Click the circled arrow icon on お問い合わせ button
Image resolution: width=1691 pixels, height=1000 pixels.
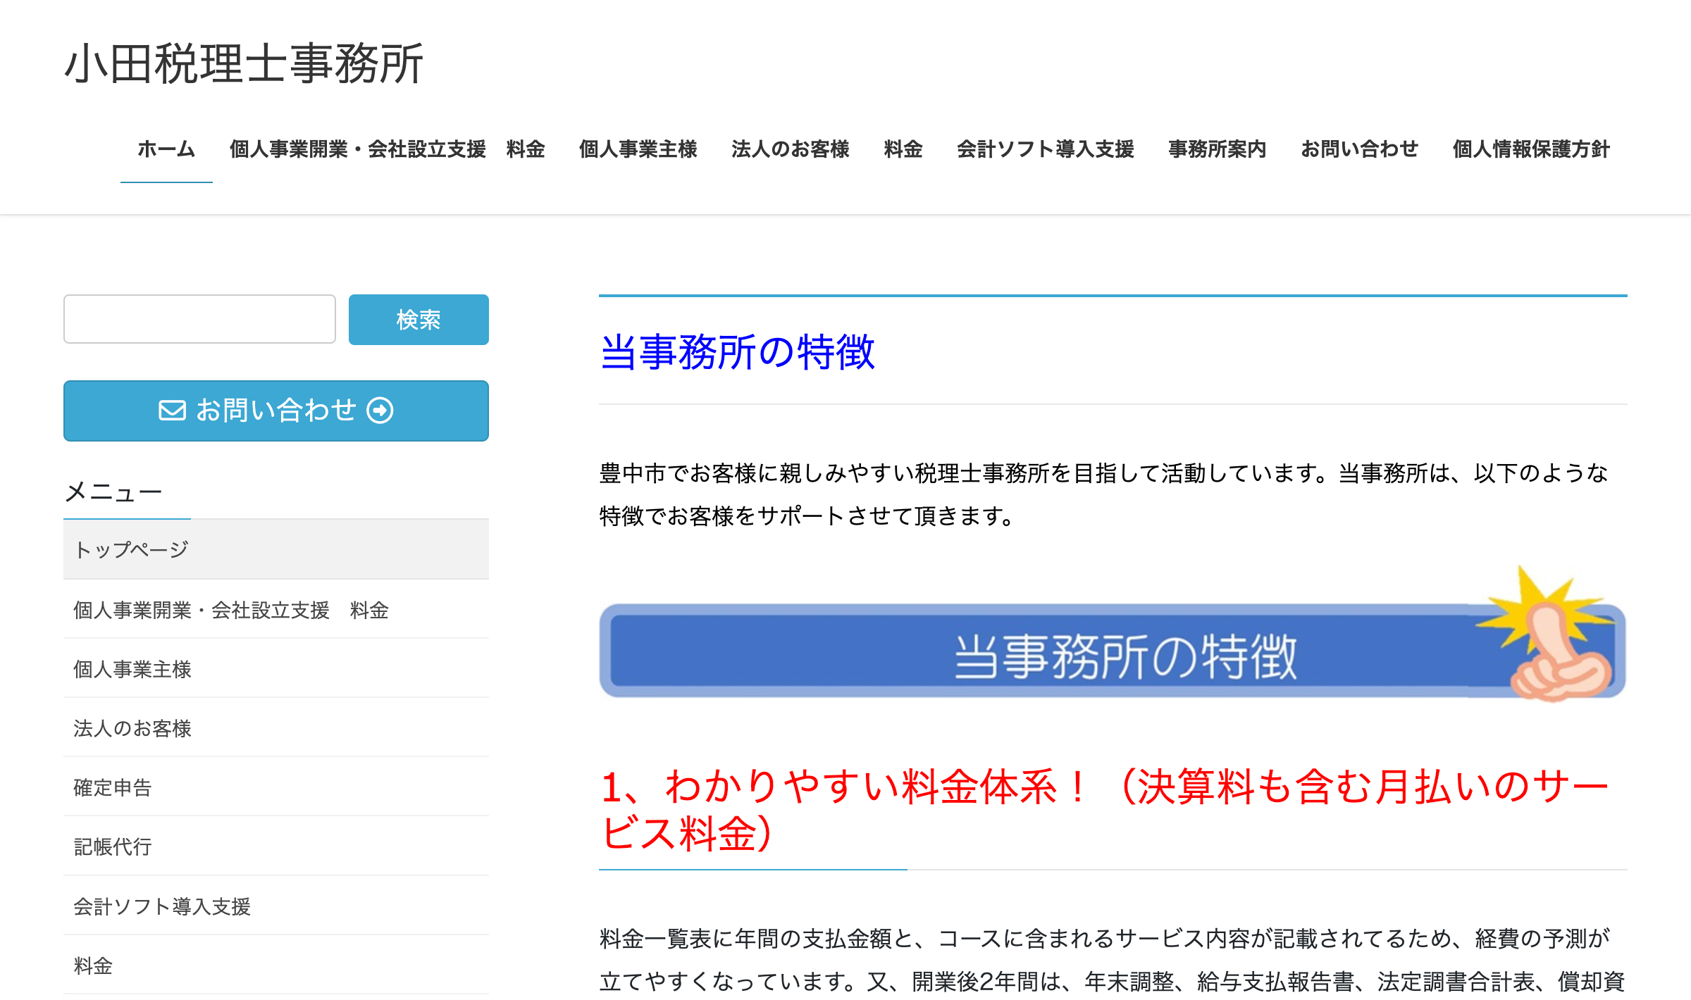point(380,411)
